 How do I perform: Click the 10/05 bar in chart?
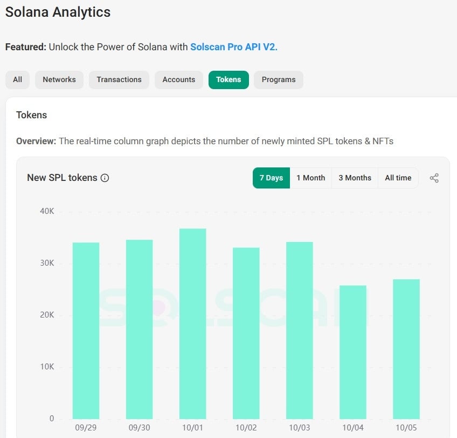point(406,349)
